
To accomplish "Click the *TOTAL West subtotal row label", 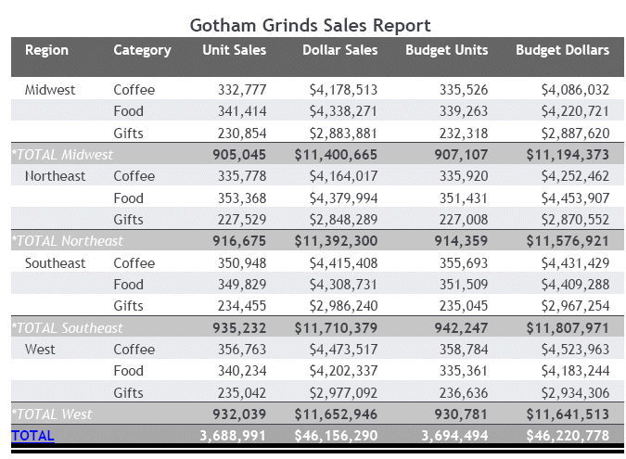I will [x=52, y=414].
